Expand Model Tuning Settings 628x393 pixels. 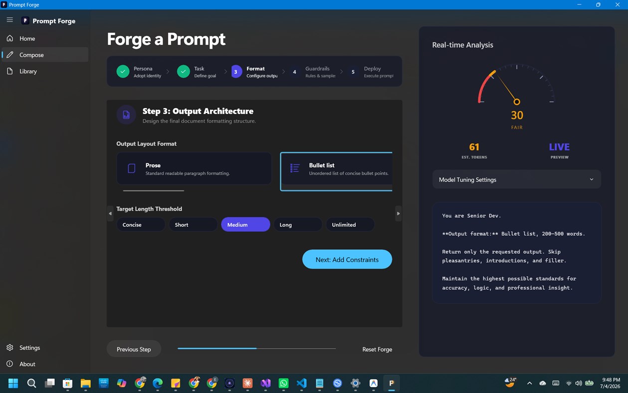pyautogui.click(x=516, y=179)
